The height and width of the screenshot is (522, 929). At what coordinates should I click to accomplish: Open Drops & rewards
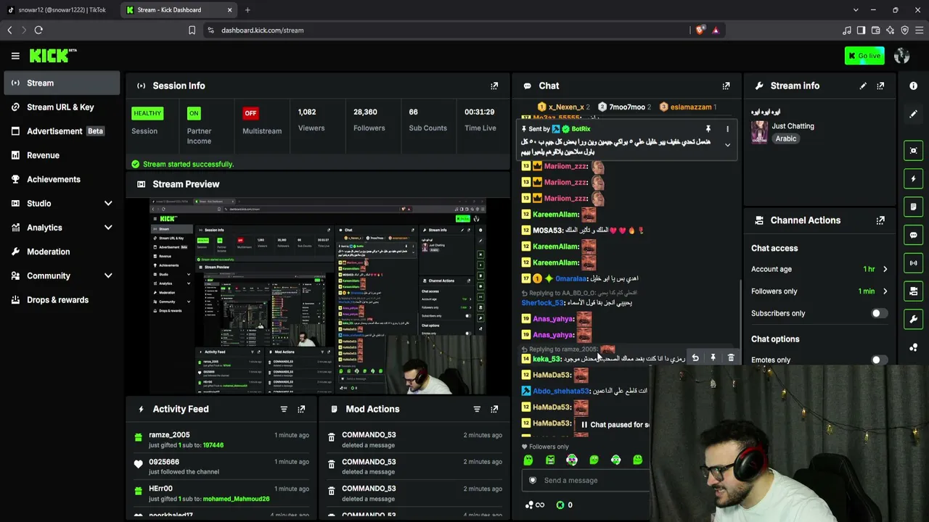tap(62, 300)
